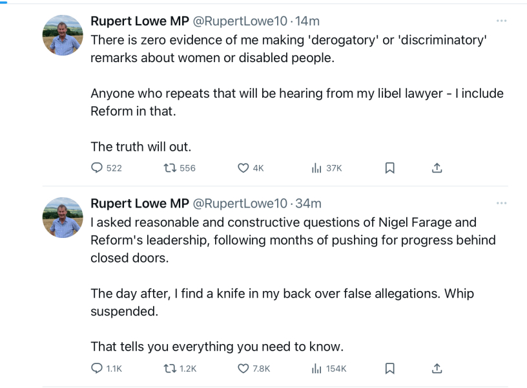Retweet the libel lawyer tweet
Screen dimensions: 527x388
169,167
